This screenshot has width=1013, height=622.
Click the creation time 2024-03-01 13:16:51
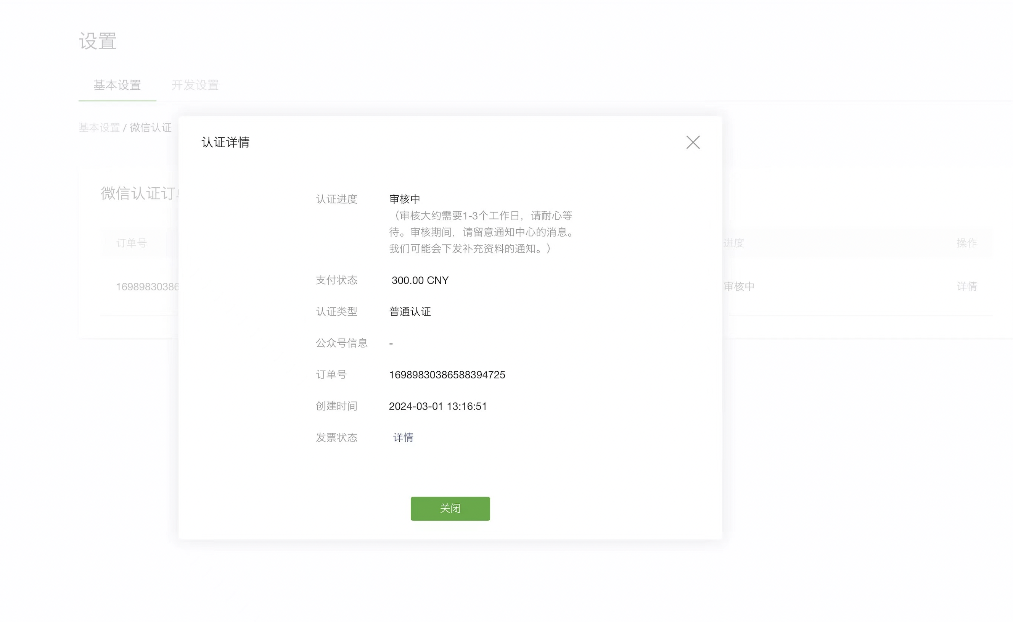(x=437, y=406)
